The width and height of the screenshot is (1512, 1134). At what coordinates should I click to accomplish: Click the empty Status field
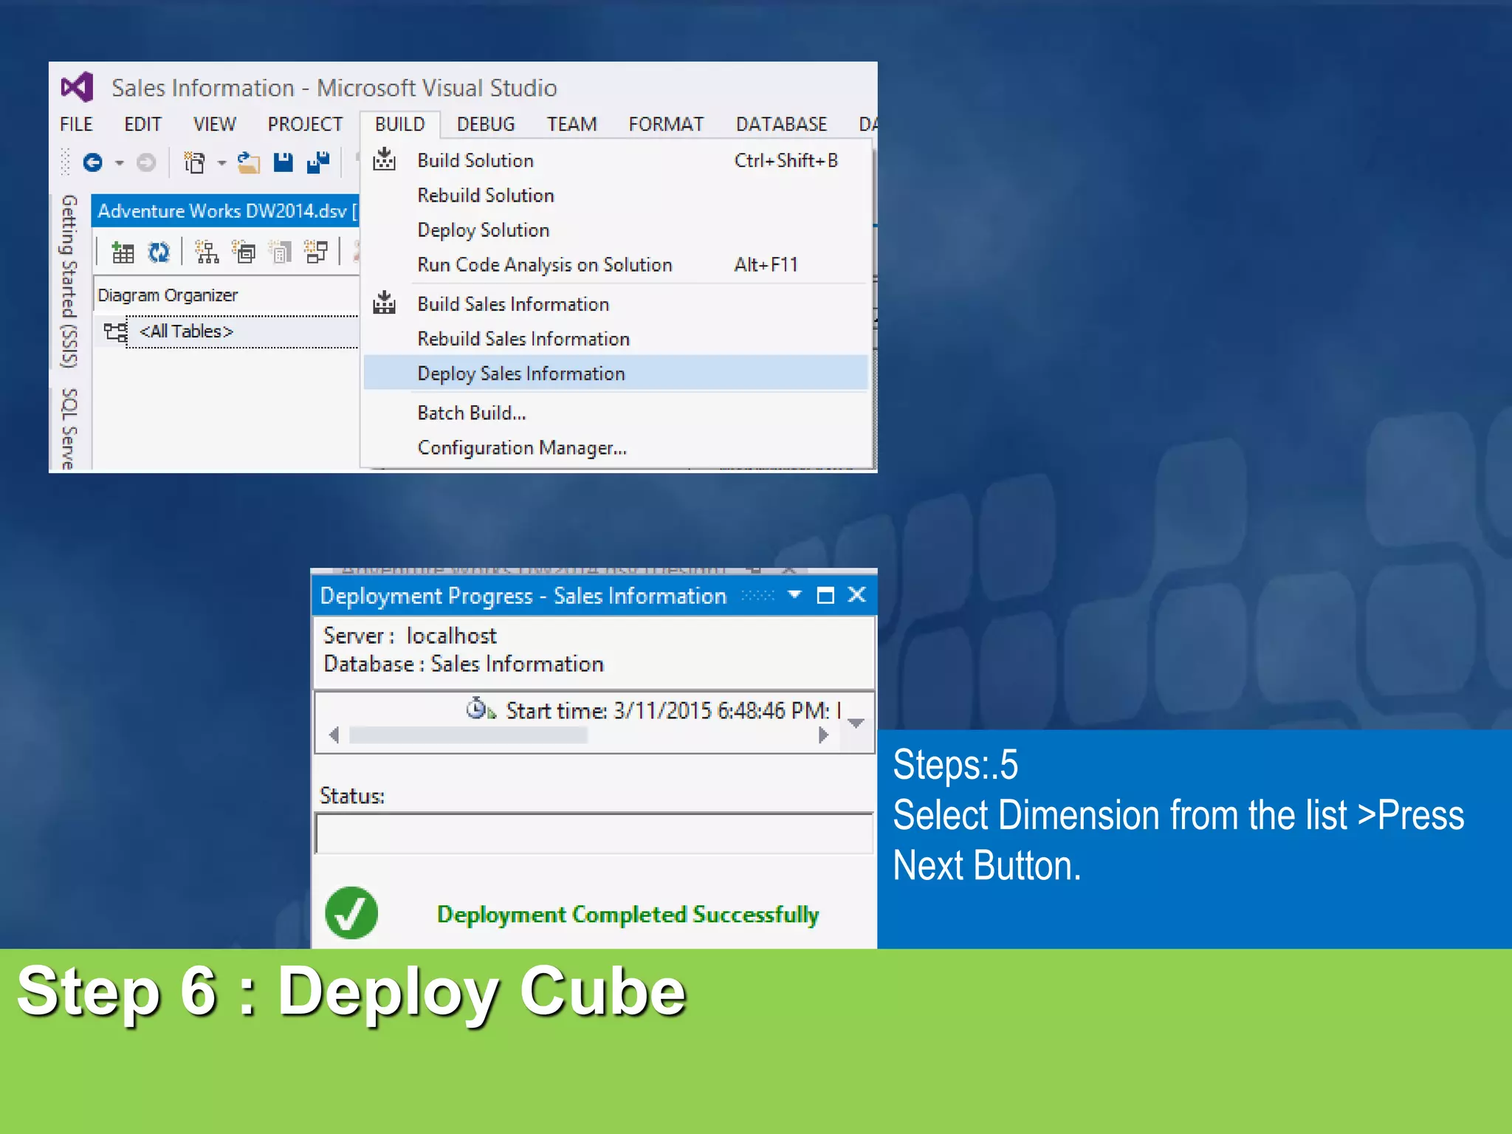(594, 834)
